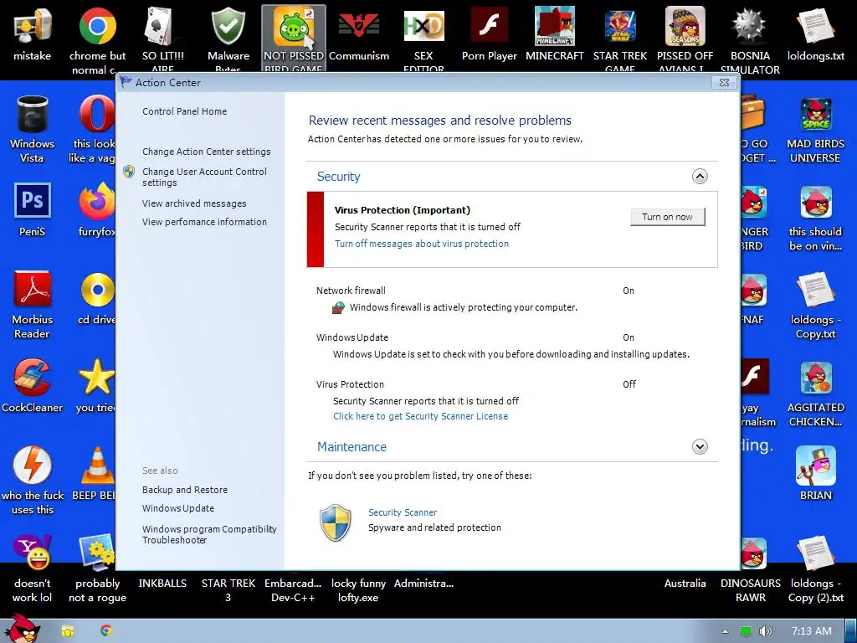The image size is (857, 643).
Task: Open 'probably not a rogue' control panel icon
Action: click(x=97, y=553)
